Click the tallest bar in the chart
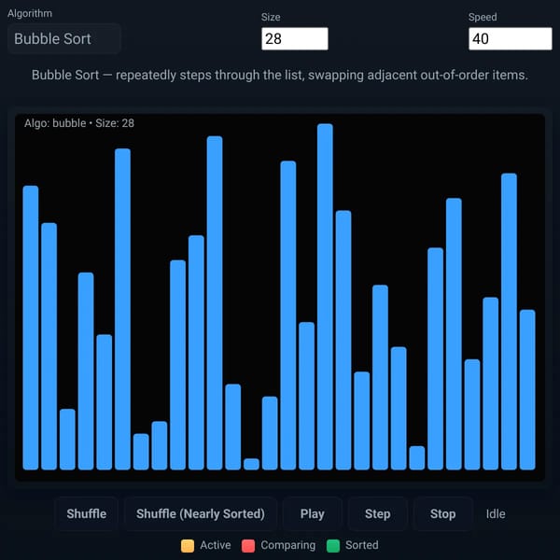Image resolution: width=560 pixels, height=560 pixels. (x=325, y=297)
